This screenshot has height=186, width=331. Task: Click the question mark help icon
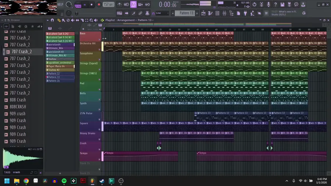[x=275, y=4]
